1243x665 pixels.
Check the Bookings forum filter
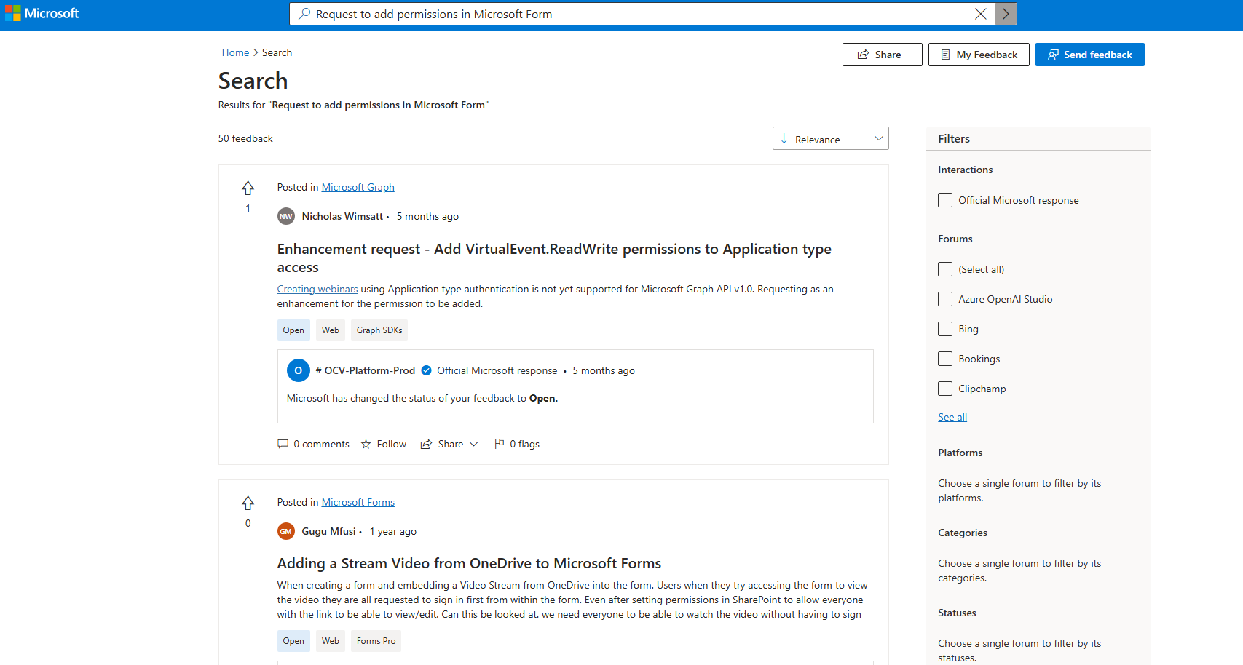945,359
